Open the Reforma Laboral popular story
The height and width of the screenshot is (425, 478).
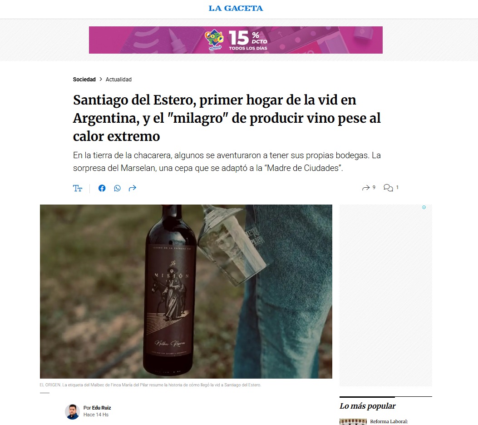point(389,421)
